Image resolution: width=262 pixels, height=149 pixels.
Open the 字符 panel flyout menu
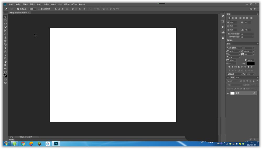(258, 44)
